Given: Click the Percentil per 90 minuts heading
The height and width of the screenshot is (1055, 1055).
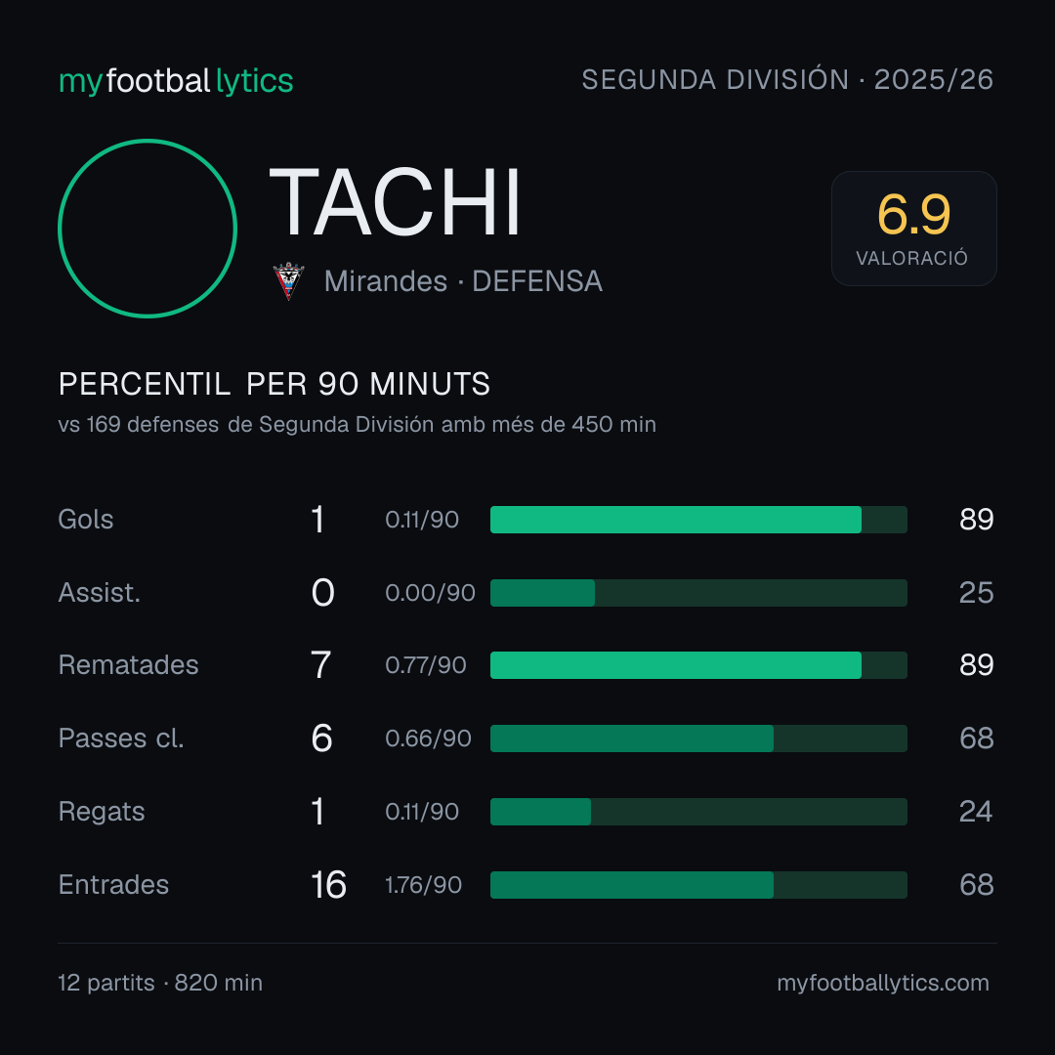Looking at the screenshot, I should [274, 384].
